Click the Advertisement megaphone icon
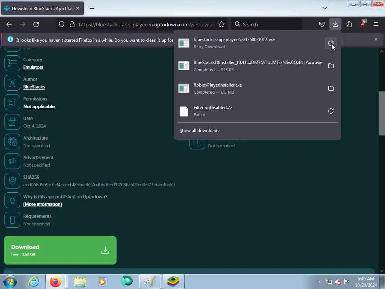The height and width of the screenshot is (289, 385). (x=12, y=161)
